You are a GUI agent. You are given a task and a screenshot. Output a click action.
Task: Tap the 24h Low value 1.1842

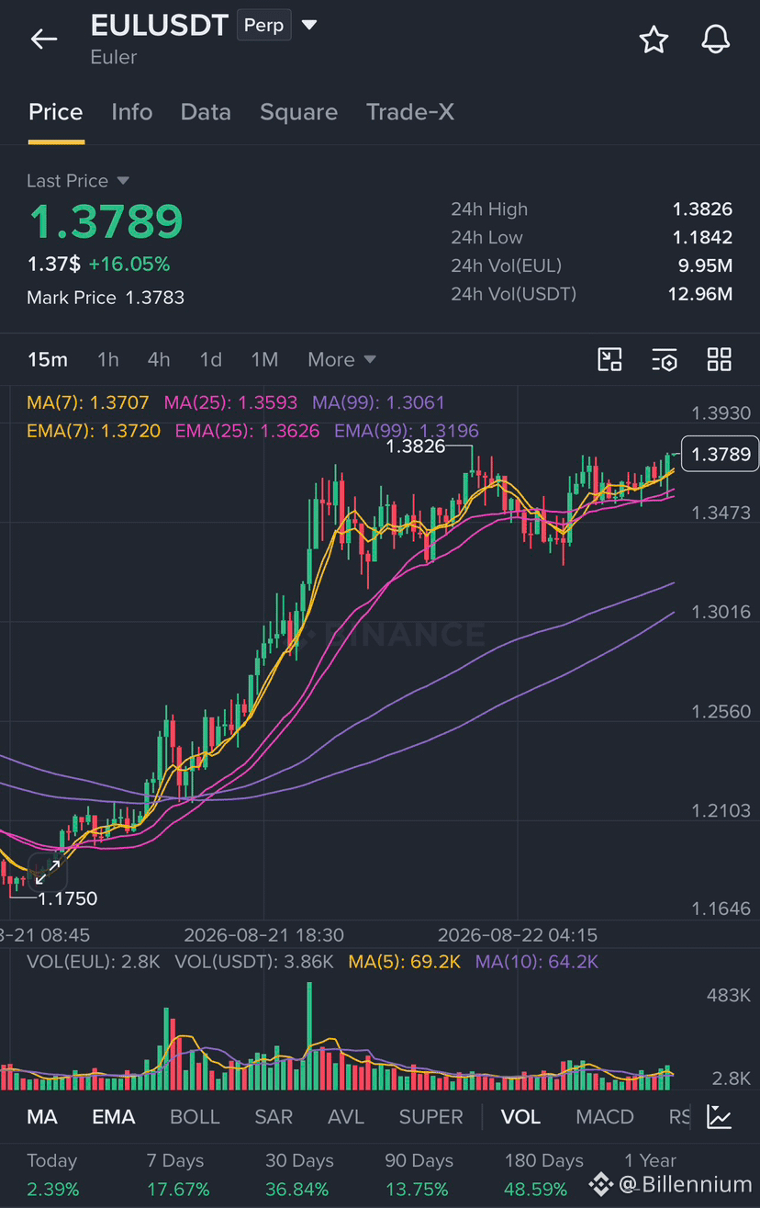[702, 237]
